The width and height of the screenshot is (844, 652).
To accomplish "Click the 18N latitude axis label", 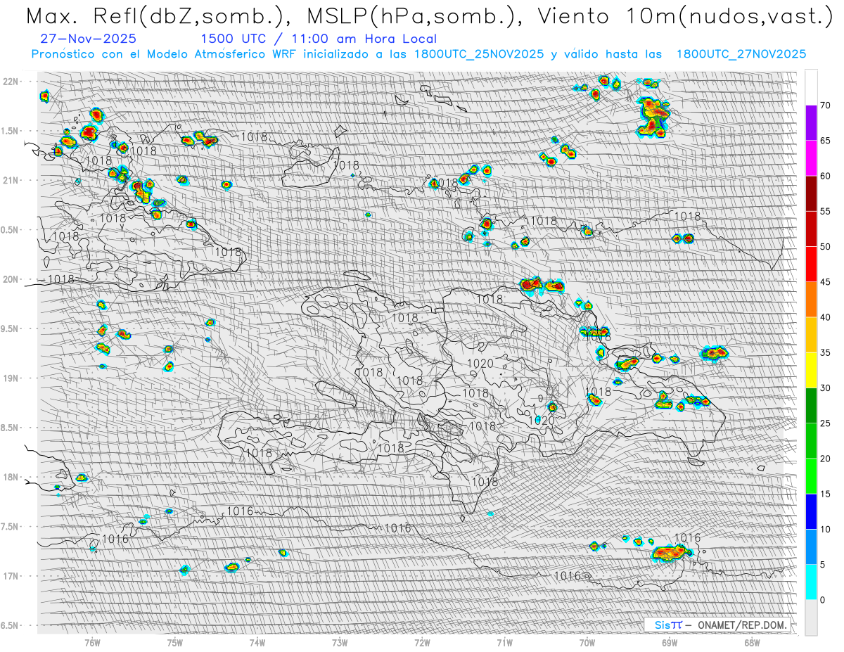I will tap(12, 477).
